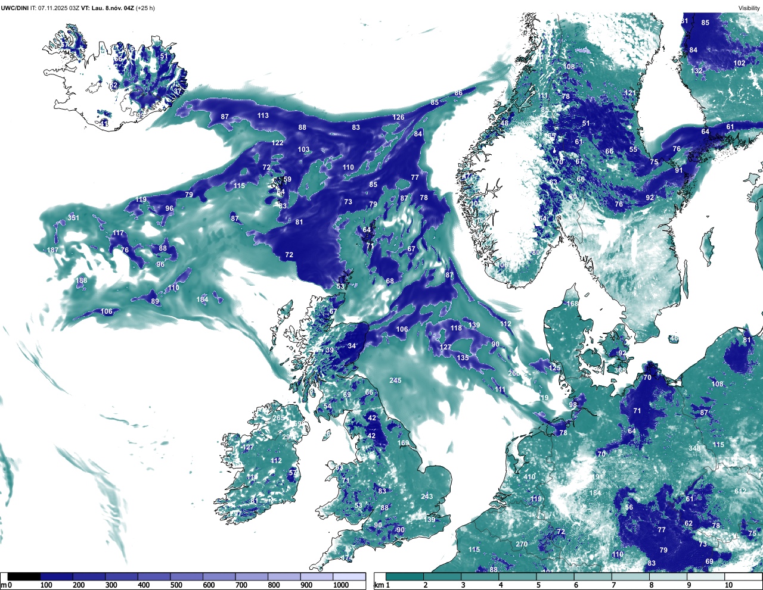Click the UWC/DINI header text
Screen dimensions: 763x590
(14, 8)
